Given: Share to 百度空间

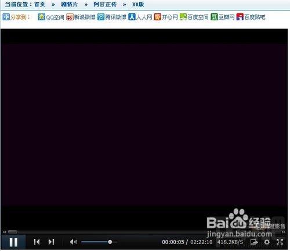Looking at the screenshot, I should tap(194, 17).
